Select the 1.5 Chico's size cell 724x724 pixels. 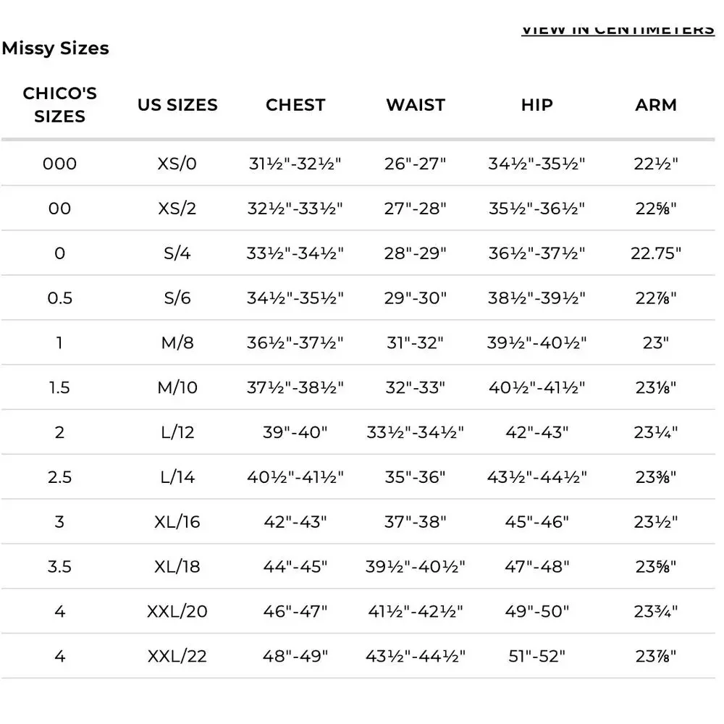click(x=59, y=387)
